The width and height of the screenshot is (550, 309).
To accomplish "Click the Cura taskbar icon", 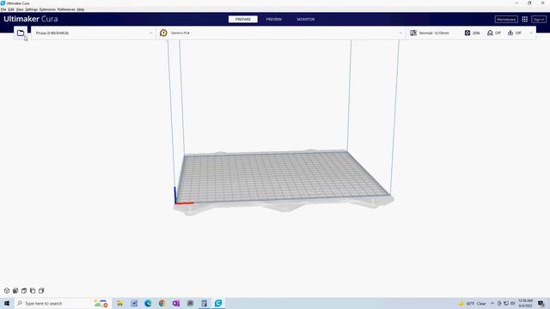I will point(218,303).
